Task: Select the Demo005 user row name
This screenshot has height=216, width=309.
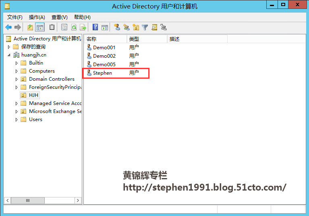Action: click(x=104, y=64)
